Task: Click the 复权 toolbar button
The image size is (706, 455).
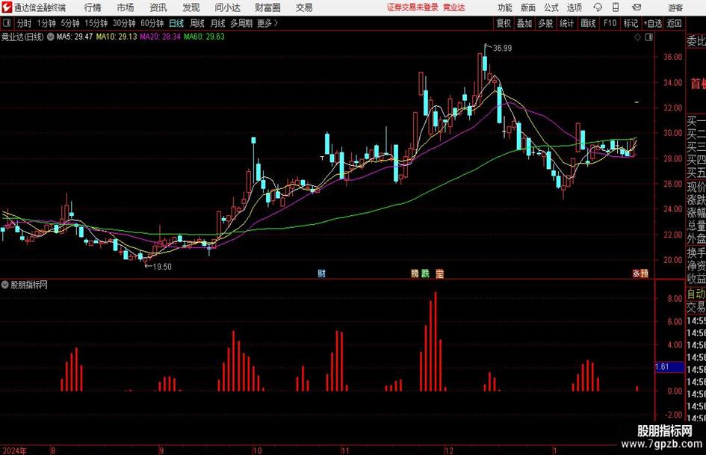Action: (x=504, y=23)
